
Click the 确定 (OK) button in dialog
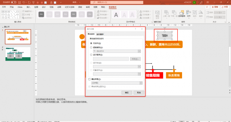[127, 93]
